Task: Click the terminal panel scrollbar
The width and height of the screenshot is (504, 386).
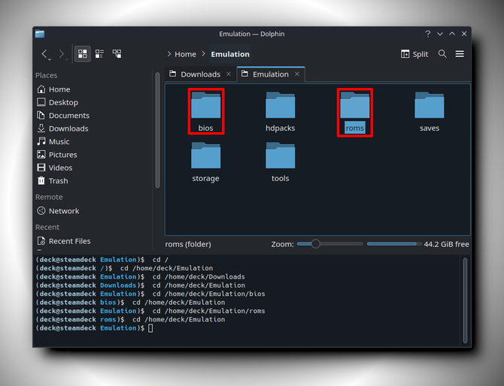Action: point(465,300)
